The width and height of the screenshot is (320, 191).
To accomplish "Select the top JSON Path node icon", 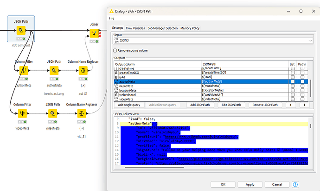I will [x=21, y=31].
